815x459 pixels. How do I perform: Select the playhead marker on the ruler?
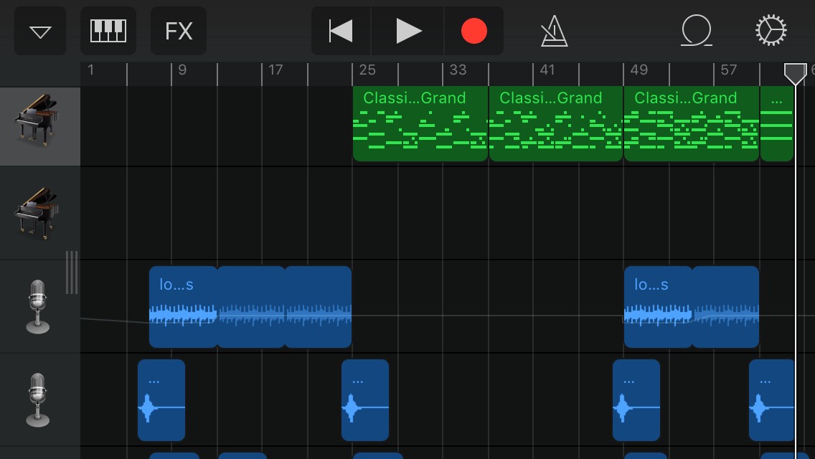click(795, 74)
